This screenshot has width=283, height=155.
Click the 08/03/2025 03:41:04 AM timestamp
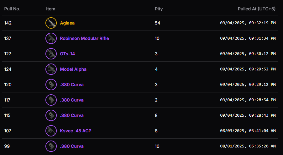tap(248, 131)
